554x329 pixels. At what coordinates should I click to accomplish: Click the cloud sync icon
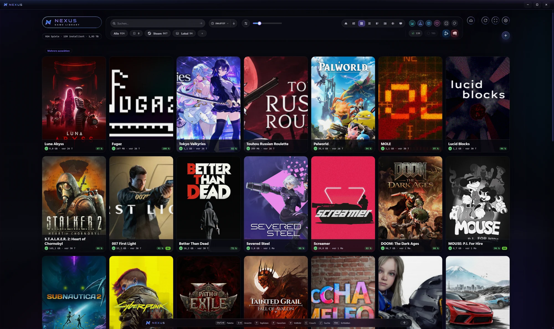point(471,20)
